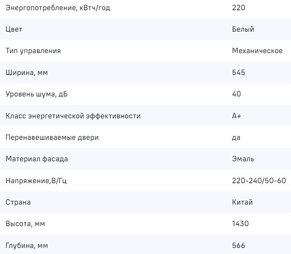Click the 'Материал фасада' label

(x=37, y=159)
